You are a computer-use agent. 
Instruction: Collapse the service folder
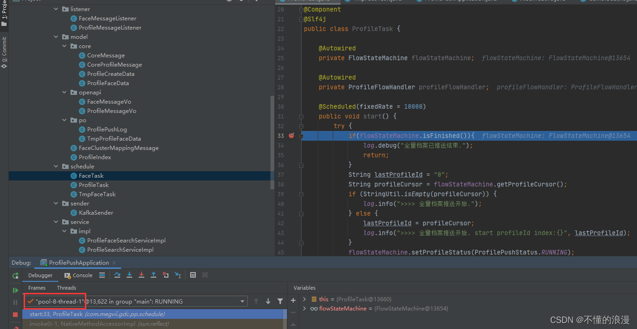click(56, 222)
